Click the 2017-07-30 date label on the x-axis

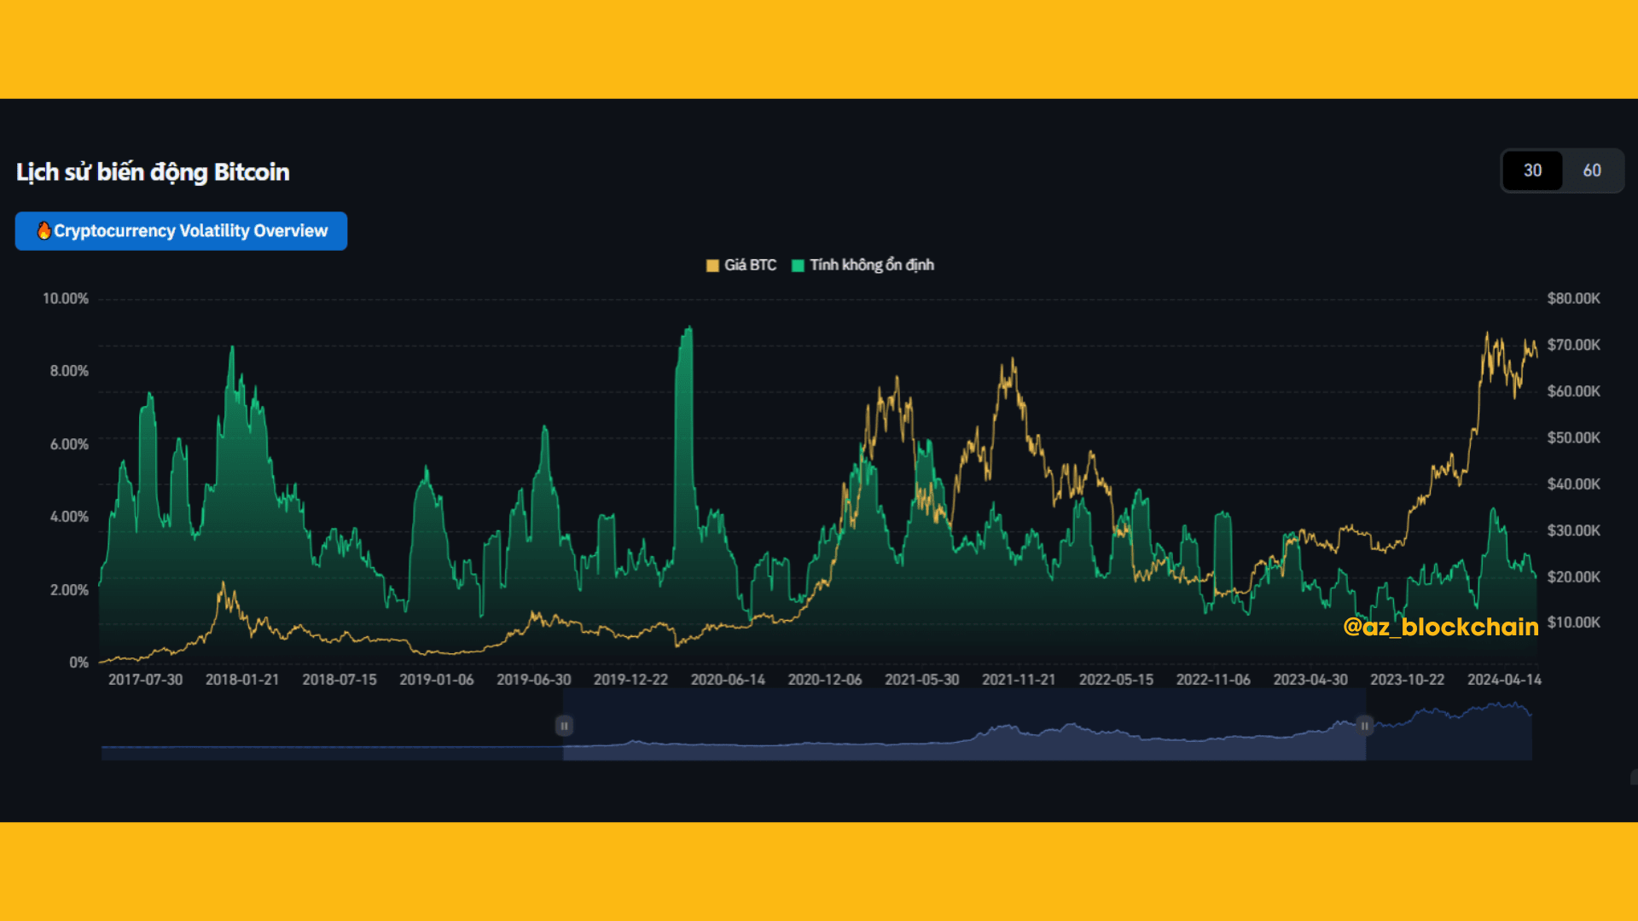click(145, 680)
